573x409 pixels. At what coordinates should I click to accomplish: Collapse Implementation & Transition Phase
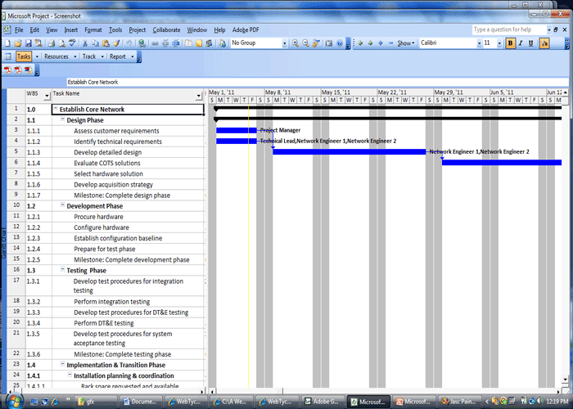[62, 364]
